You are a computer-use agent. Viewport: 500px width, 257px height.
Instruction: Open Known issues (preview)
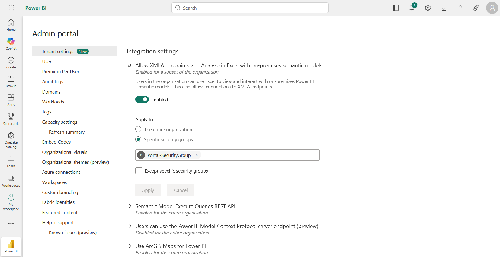coord(73,233)
